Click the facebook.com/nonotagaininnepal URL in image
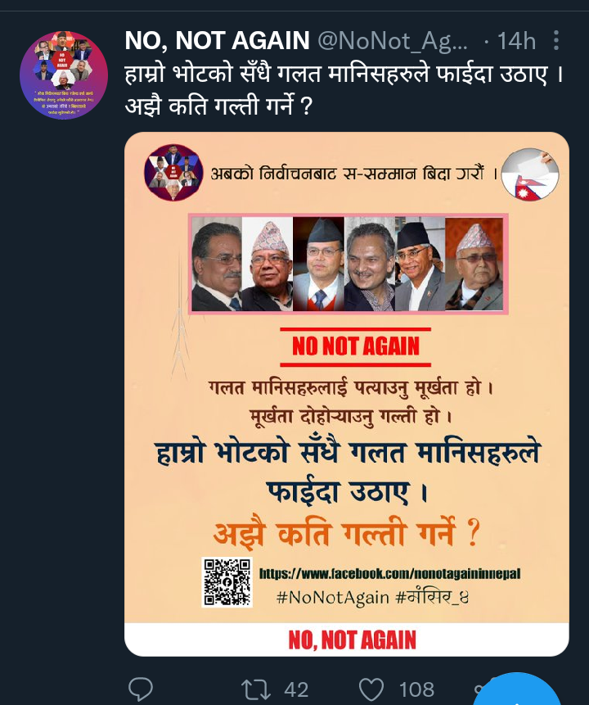This screenshot has width=589, height=705. point(389,574)
